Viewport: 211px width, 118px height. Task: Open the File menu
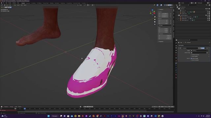click(4, 3)
